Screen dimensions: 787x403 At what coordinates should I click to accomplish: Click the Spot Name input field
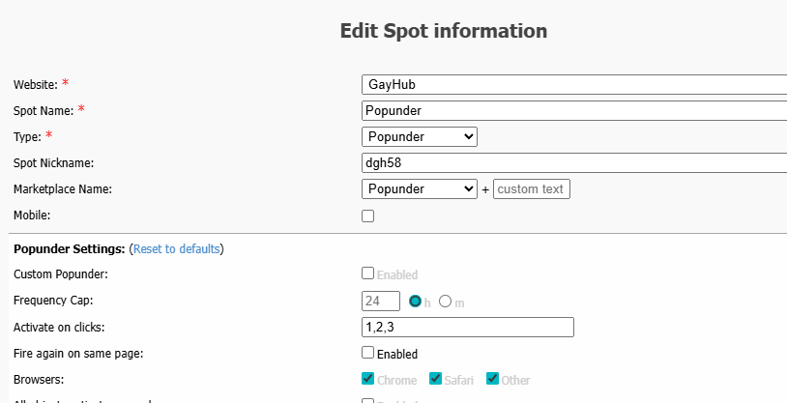(x=573, y=110)
